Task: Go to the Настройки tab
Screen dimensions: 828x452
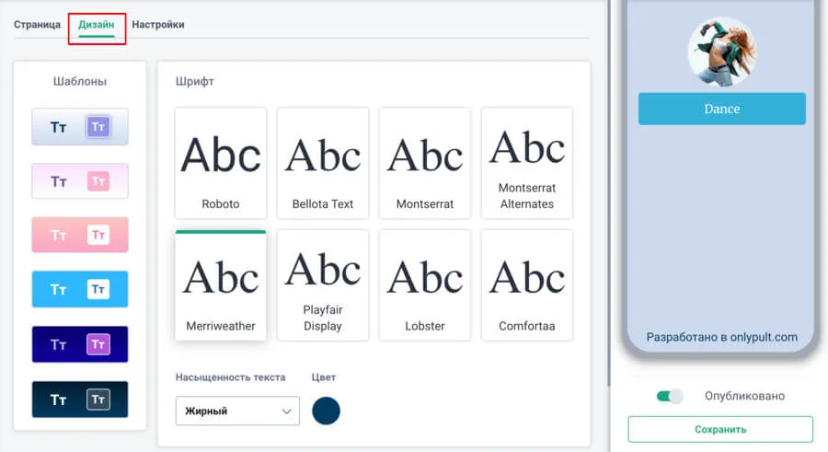Action: [x=157, y=25]
